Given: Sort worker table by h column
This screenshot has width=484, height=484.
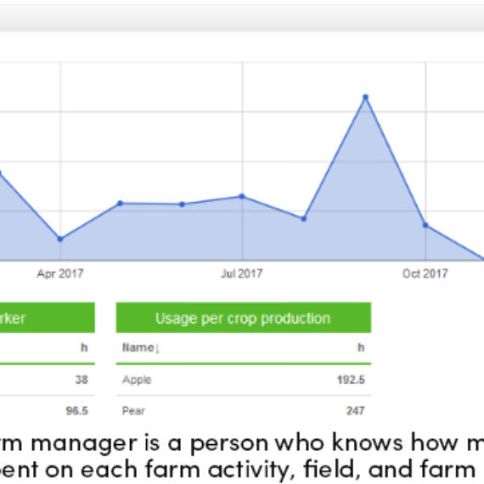Looking at the screenshot, I should (x=84, y=347).
